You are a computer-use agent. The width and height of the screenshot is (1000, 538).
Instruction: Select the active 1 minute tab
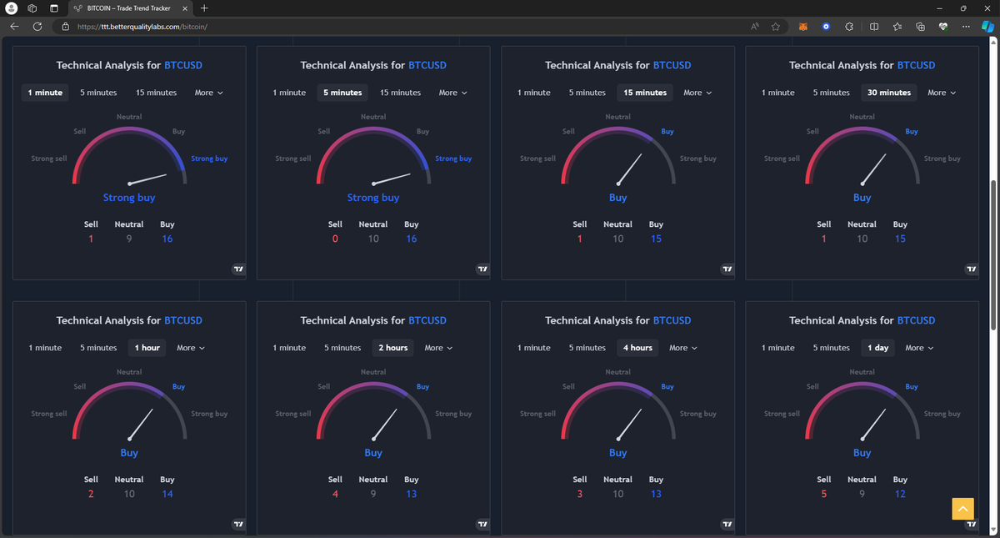click(x=45, y=93)
